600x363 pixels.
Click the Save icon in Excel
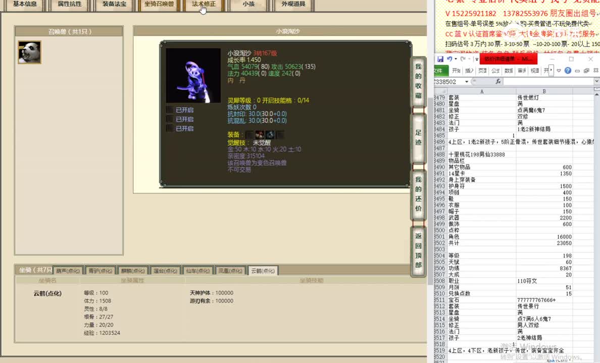click(x=441, y=58)
